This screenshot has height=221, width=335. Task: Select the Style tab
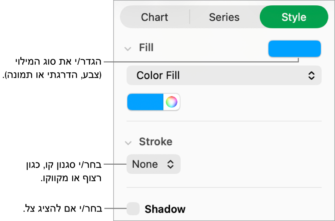pos(294,17)
